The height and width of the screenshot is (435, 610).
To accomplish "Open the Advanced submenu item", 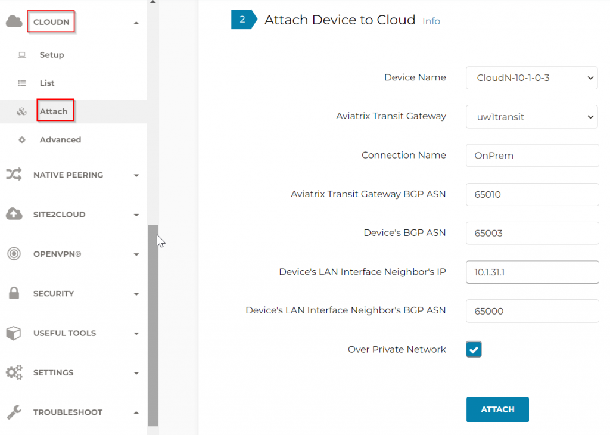I will 60,139.
